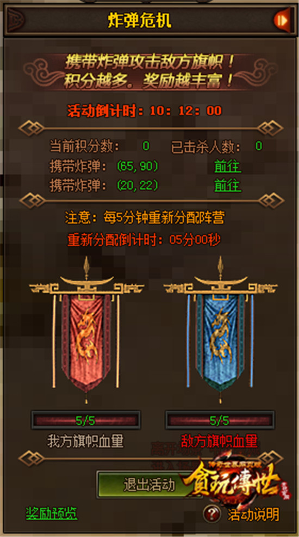Click the 炸弹危机 title header
The width and height of the screenshot is (299, 537).
point(139,21)
